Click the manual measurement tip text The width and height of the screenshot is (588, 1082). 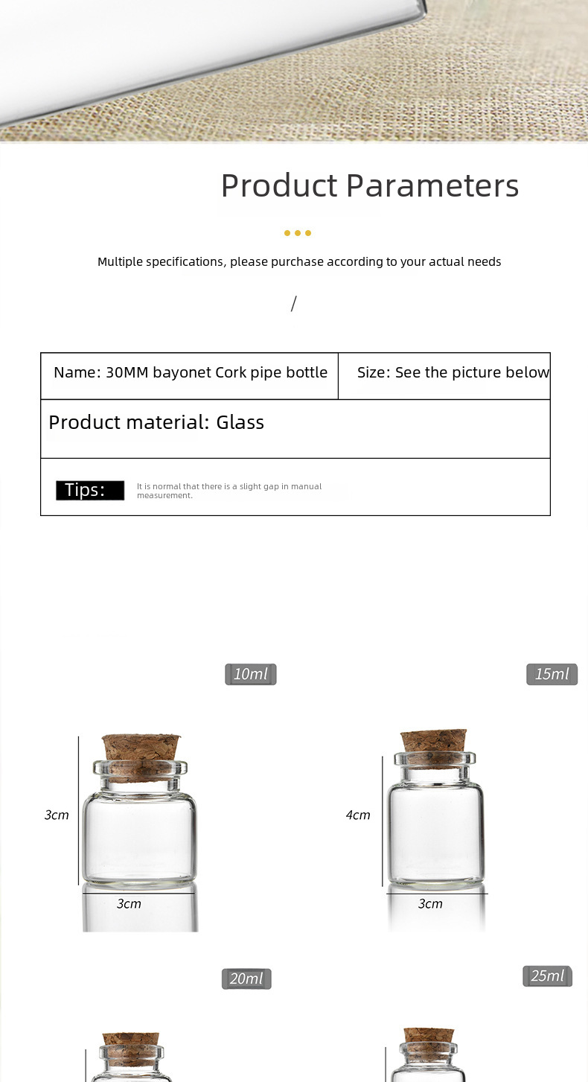pos(229,491)
